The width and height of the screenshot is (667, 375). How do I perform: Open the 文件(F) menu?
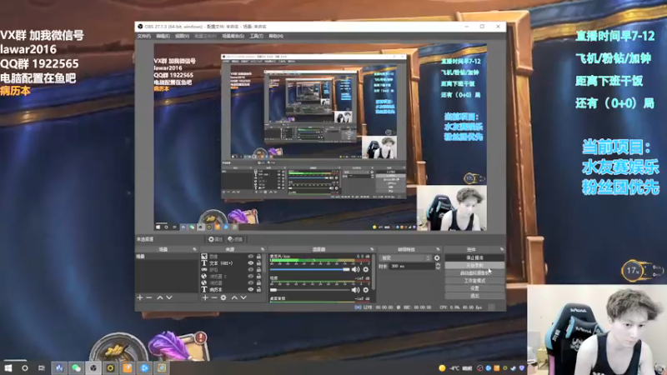143,36
